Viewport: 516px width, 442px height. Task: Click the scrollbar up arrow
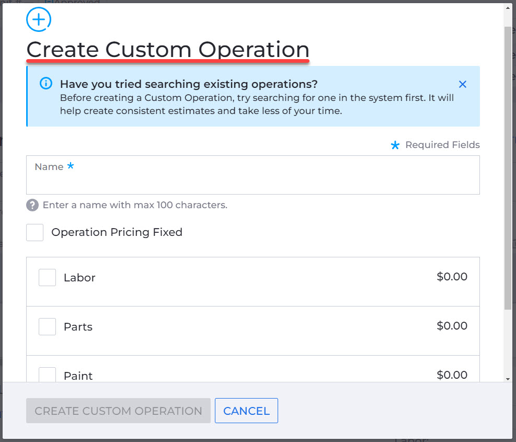click(508, 8)
